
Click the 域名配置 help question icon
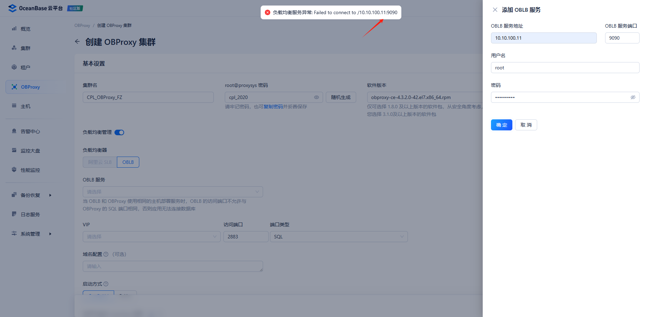tap(106, 254)
